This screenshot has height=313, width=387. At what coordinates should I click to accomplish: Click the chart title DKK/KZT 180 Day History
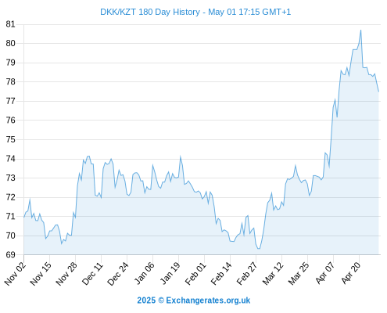(150, 12)
